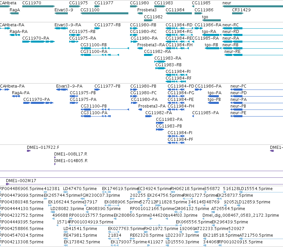Click the EK174619.5prime EST label
Image resolution: width=283 pixels, height=247 pixels.
(120, 189)
